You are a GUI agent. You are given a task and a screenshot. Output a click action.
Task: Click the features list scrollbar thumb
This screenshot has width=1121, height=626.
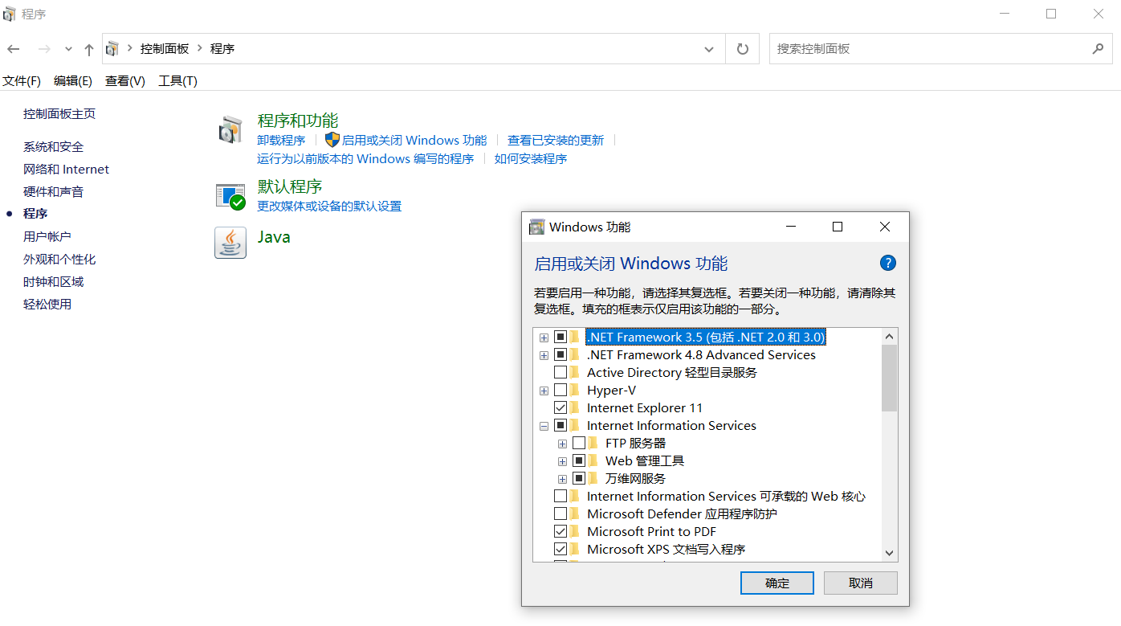point(889,378)
